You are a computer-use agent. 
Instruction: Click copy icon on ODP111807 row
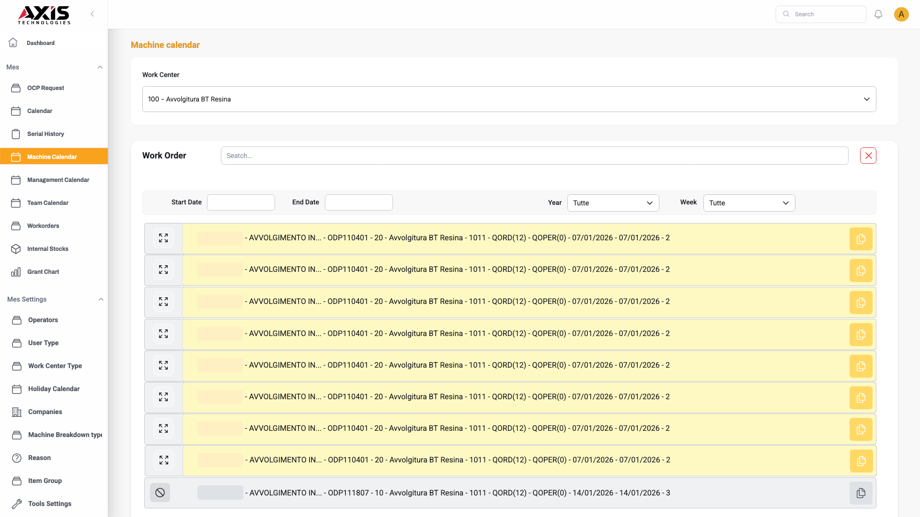pos(861,493)
